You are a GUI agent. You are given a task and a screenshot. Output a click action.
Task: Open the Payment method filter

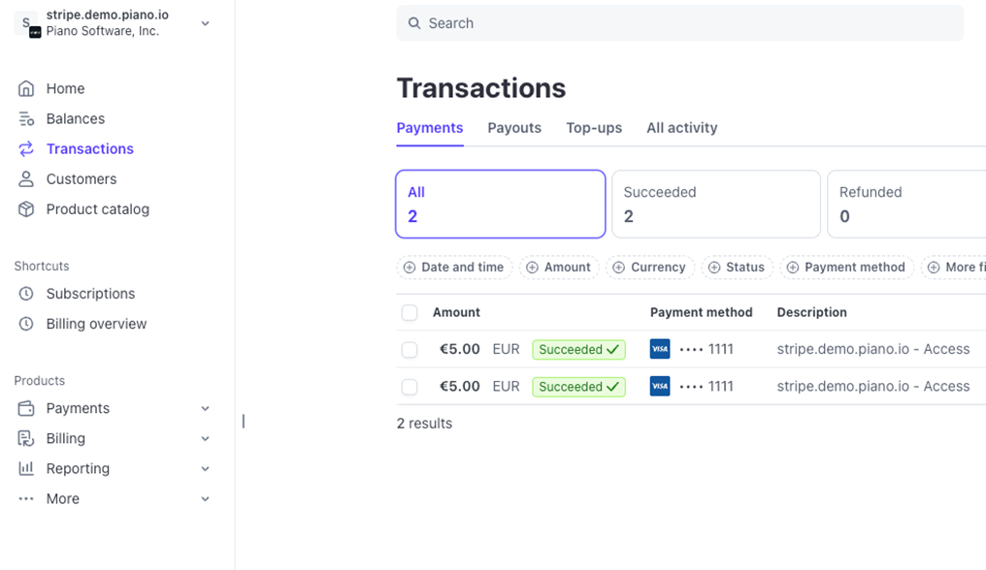tap(846, 268)
